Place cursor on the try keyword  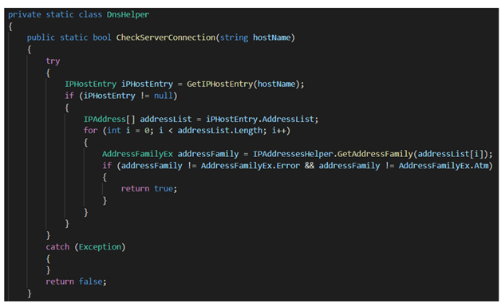click(x=53, y=61)
